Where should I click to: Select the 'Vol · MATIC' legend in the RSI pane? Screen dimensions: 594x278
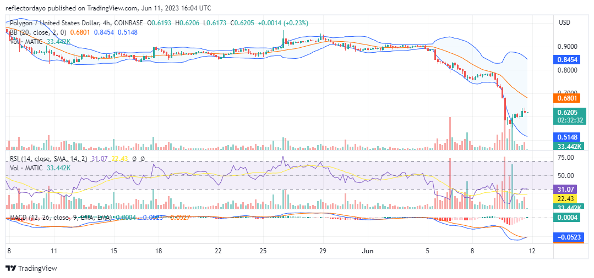[x=26, y=168]
